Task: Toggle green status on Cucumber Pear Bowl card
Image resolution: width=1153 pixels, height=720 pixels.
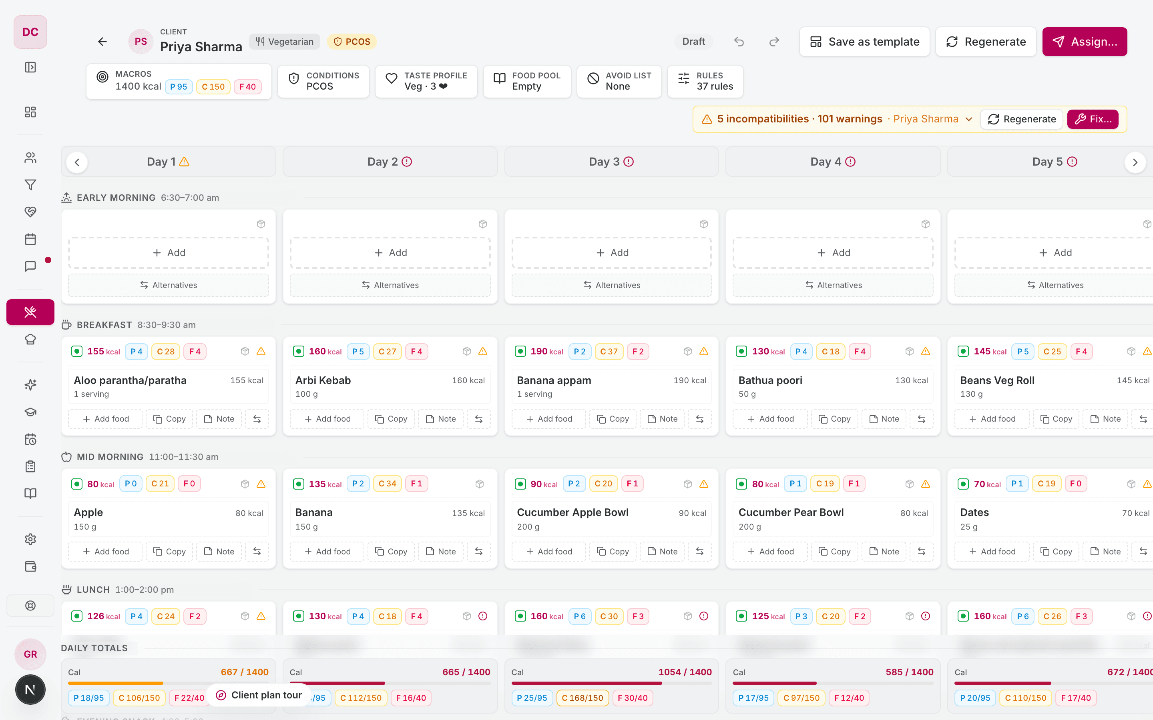Action: [742, 484]
